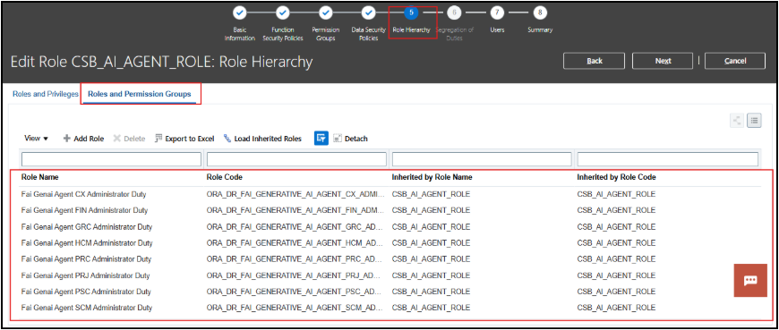Go to Function Security Policies step
Screen dimensions: 779x330
(282, 12)
